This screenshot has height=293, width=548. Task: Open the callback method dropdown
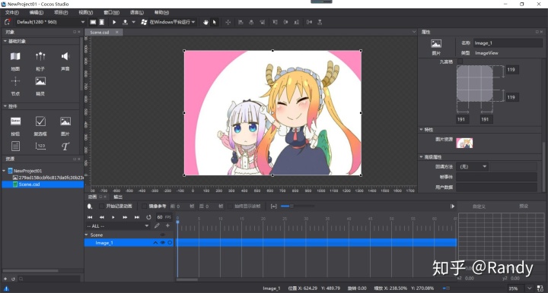[x=472, y=166]
